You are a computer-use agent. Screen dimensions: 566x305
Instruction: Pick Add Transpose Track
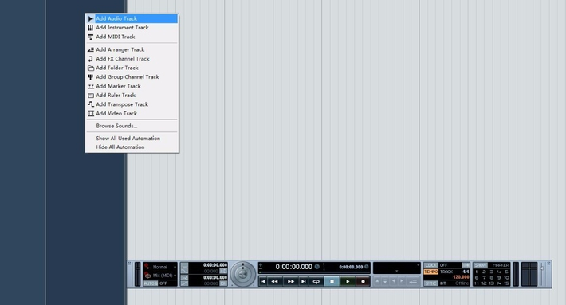[132, 104]
